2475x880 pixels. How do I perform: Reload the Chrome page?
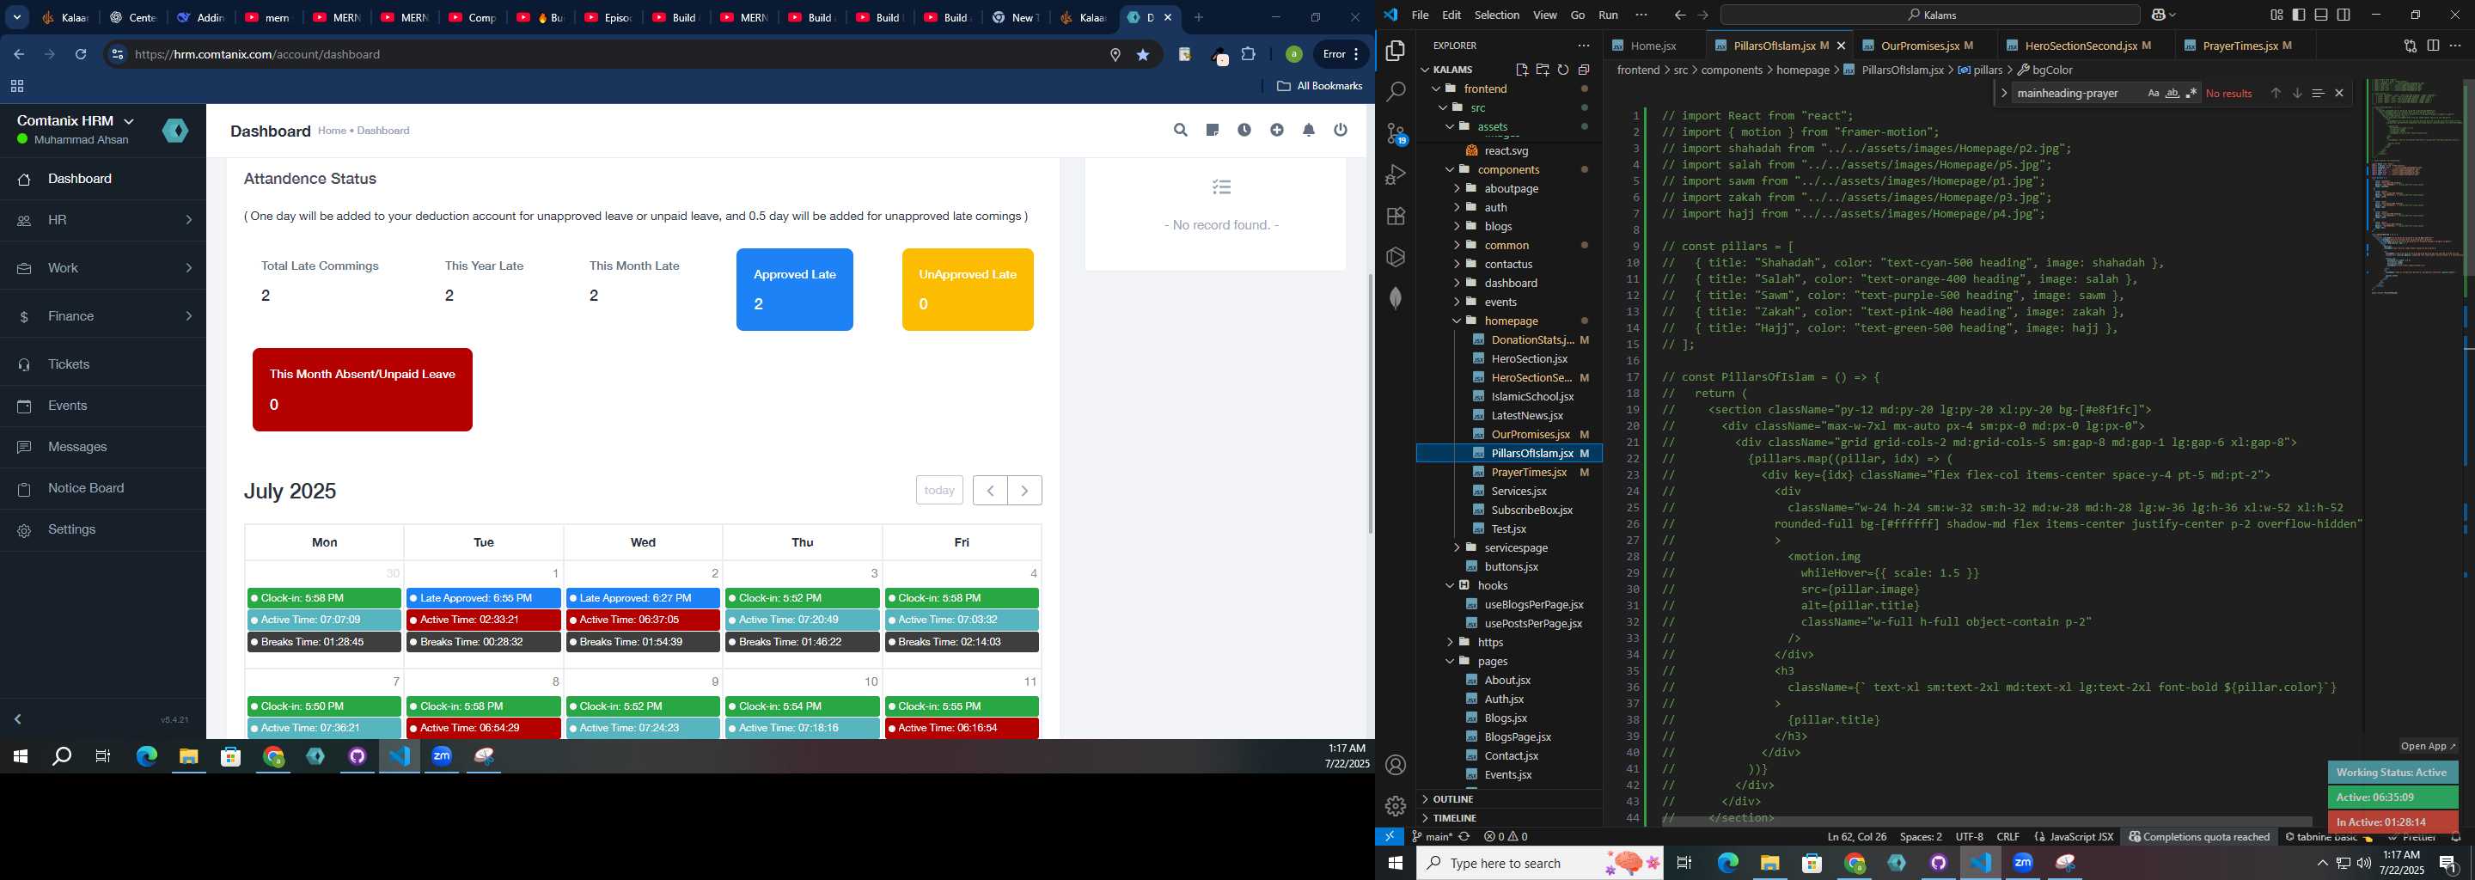click(x=82, y=55)
